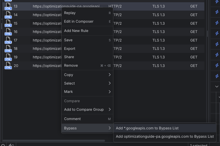Expand the Copy submenu

pos(87,75)
